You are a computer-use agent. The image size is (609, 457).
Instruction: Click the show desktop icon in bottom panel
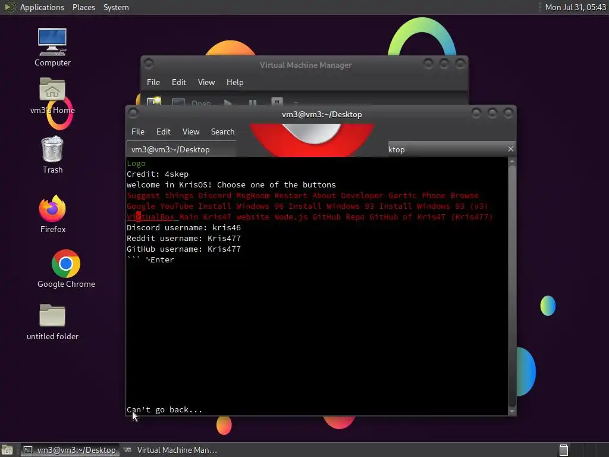click(7, 450)
